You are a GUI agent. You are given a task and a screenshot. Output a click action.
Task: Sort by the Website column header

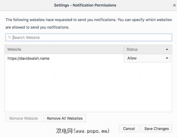(x=63, y=49)
